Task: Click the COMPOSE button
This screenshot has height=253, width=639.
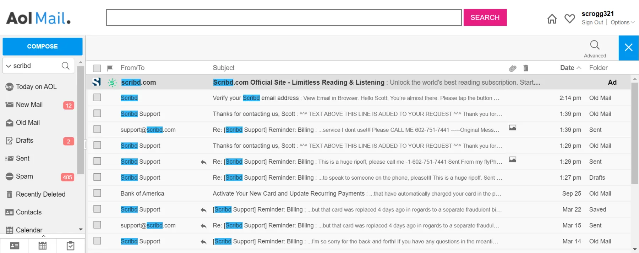Action: click(x=43, y=46)
